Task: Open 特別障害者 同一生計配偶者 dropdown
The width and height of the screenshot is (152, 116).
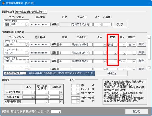Action: [x=47, y=97]
